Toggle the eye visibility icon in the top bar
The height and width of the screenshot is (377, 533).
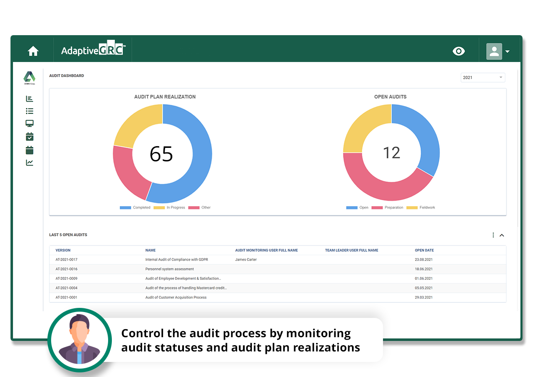(459, 51)
